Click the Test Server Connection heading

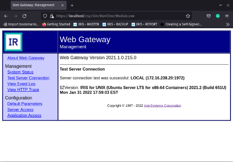coord(82,69)
